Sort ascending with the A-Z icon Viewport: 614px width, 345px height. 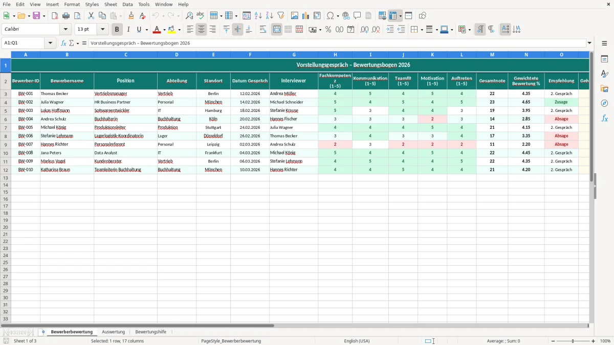(x=258, y=16)
